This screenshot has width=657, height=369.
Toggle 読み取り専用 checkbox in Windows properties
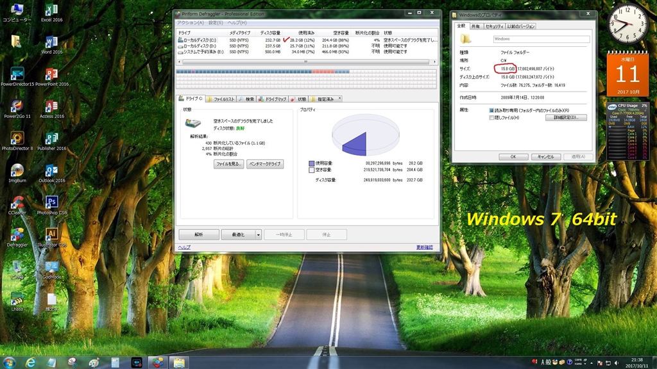tap(491, 110)
